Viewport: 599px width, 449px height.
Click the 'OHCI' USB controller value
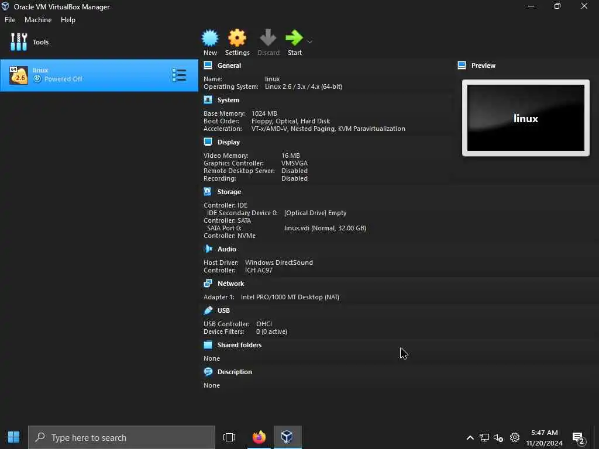point(264,324)
